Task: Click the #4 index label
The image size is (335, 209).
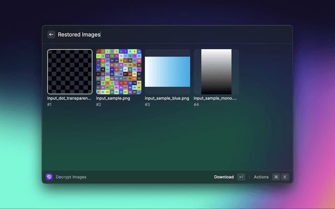Action: [x=196, y=104]
